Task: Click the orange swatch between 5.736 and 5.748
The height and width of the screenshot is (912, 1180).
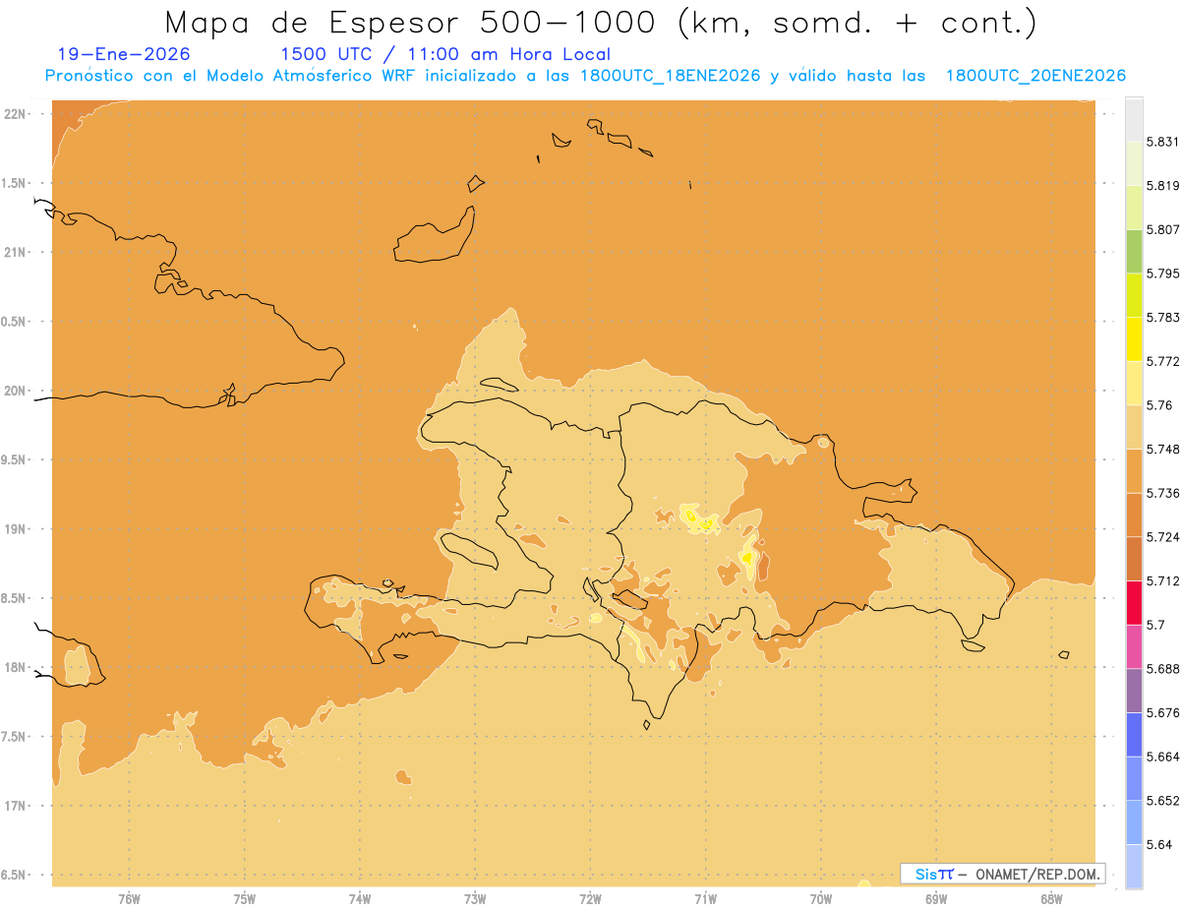Action: (x=1134, y=470)
